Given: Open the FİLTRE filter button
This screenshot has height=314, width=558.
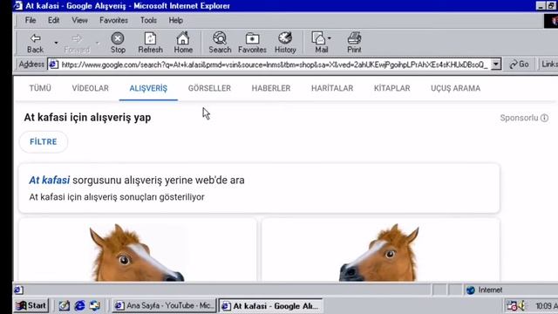Looking at the screenshot, I should 44,141.
